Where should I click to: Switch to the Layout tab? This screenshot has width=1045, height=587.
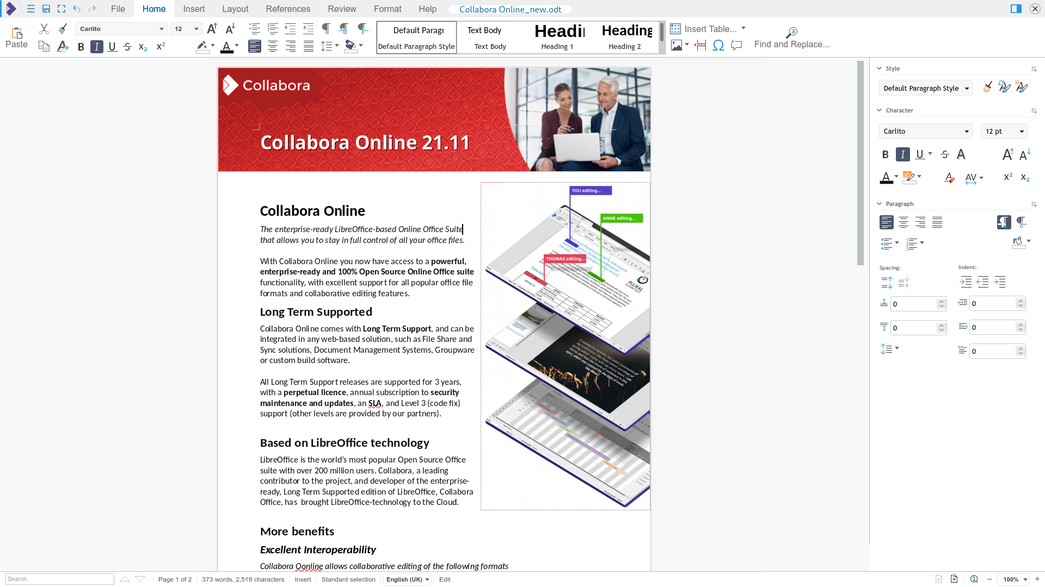tap(235, 9)
